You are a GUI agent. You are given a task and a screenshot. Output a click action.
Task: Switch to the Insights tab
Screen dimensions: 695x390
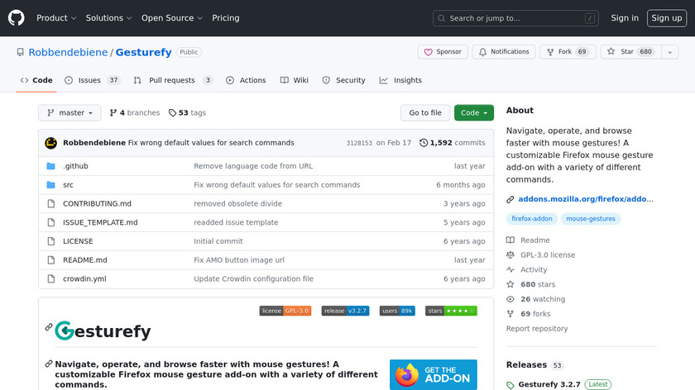click(400, 81)
